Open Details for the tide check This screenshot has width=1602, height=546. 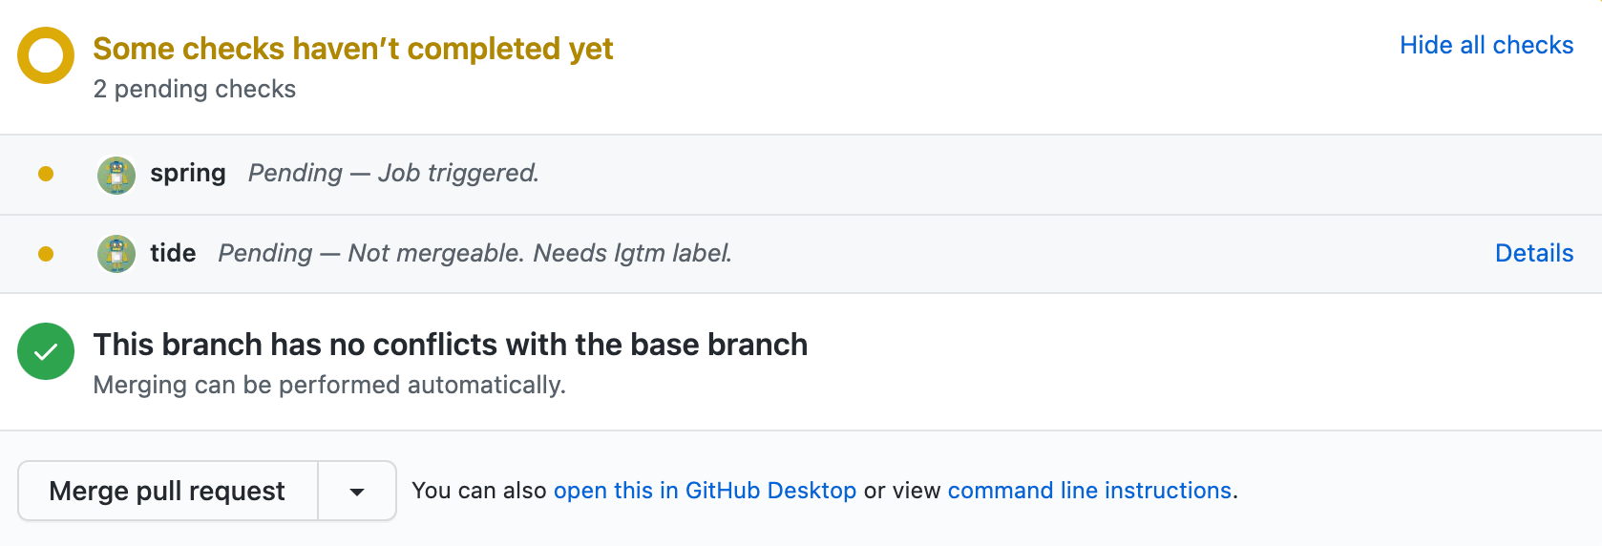click(1533, 253)
